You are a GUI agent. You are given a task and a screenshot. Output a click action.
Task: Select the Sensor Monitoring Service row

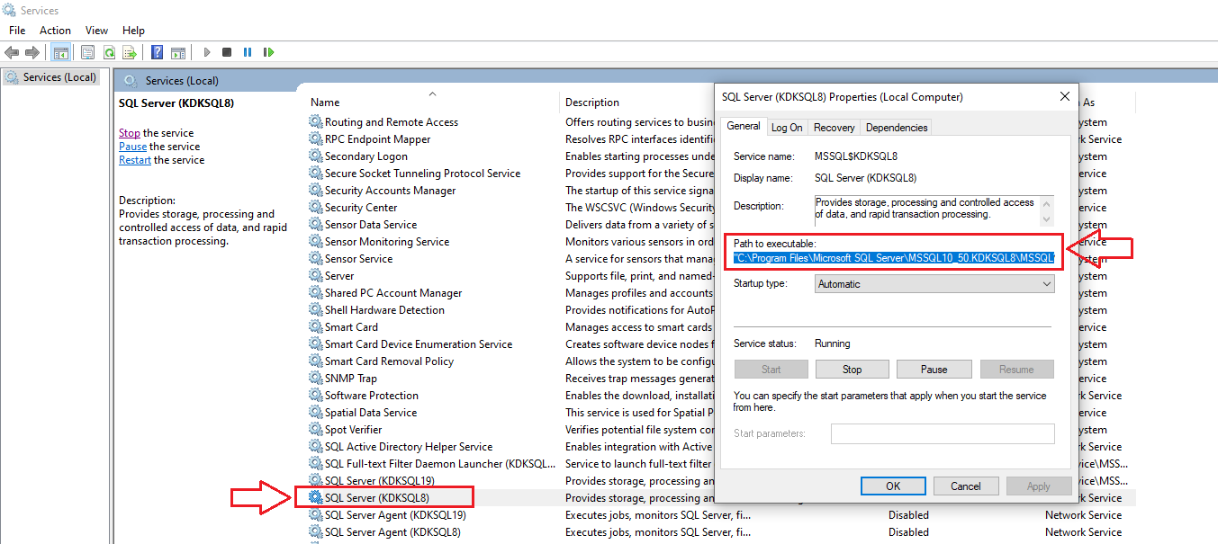(x=387, y=242)
